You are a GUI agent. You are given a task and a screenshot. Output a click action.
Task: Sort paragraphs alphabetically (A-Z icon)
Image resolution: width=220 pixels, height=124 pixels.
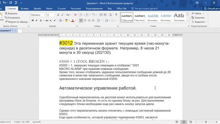pyautogui.click(x=111, y=15)
